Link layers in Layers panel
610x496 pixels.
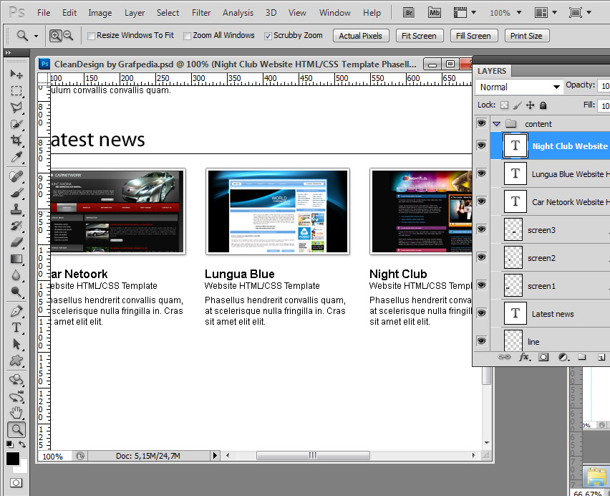(504, 357)
